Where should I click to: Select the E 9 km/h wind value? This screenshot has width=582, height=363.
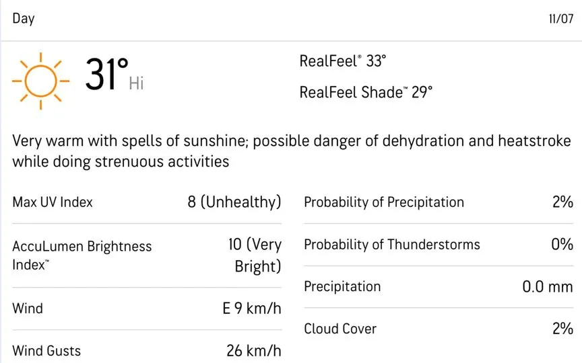click(252, 309)
